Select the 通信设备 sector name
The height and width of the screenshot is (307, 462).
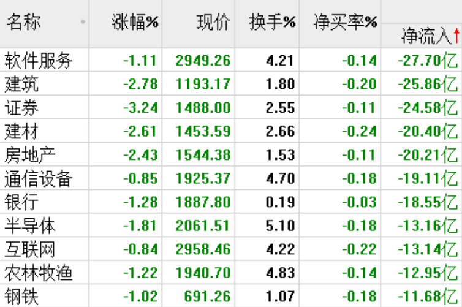pyautogui.click(x=39, y=178)
